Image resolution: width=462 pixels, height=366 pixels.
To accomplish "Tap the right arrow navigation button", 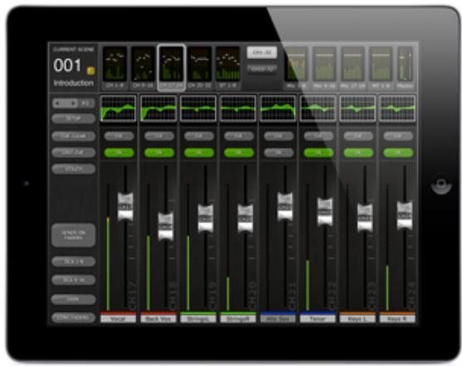I will 72,103.
